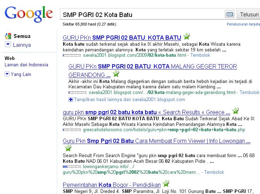This screenshot has height=194, width=260.
Task: Star the KOTA MALANG GEGER TEROR result
Action: tap(116, 74)
